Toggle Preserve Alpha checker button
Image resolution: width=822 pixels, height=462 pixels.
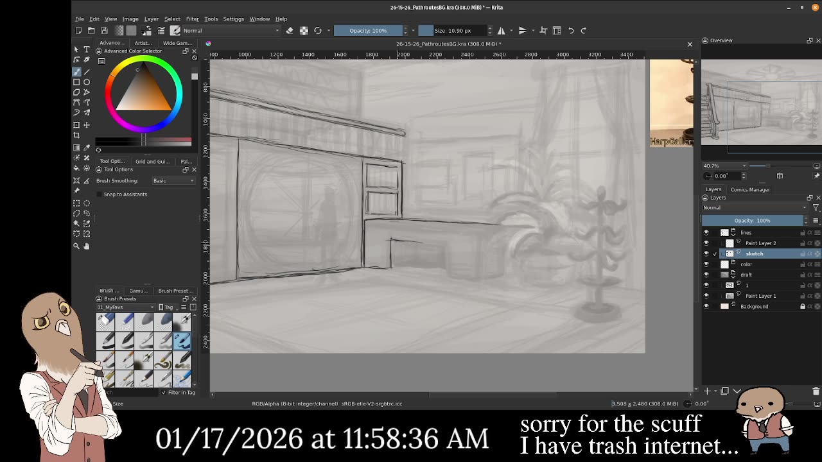pos(304,30)
